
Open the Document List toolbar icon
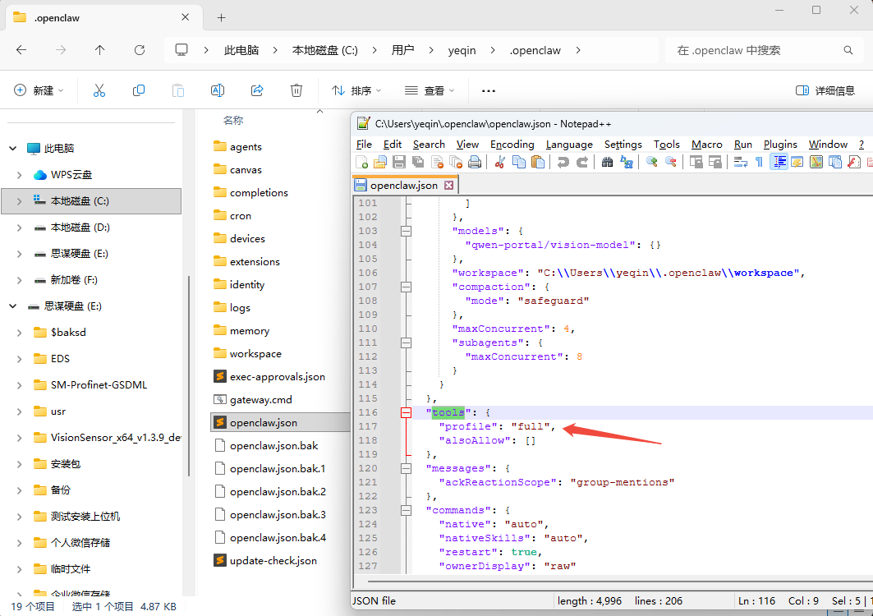(x=835, y=162)
